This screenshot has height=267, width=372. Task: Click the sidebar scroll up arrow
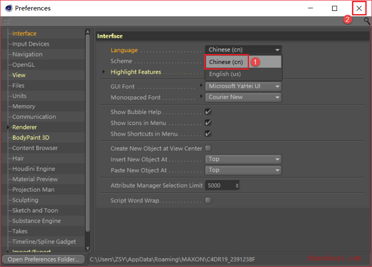[88, 32]
